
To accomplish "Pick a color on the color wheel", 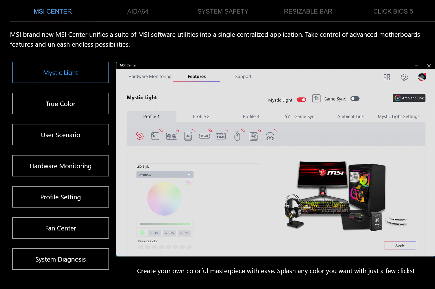I will 164,199.
